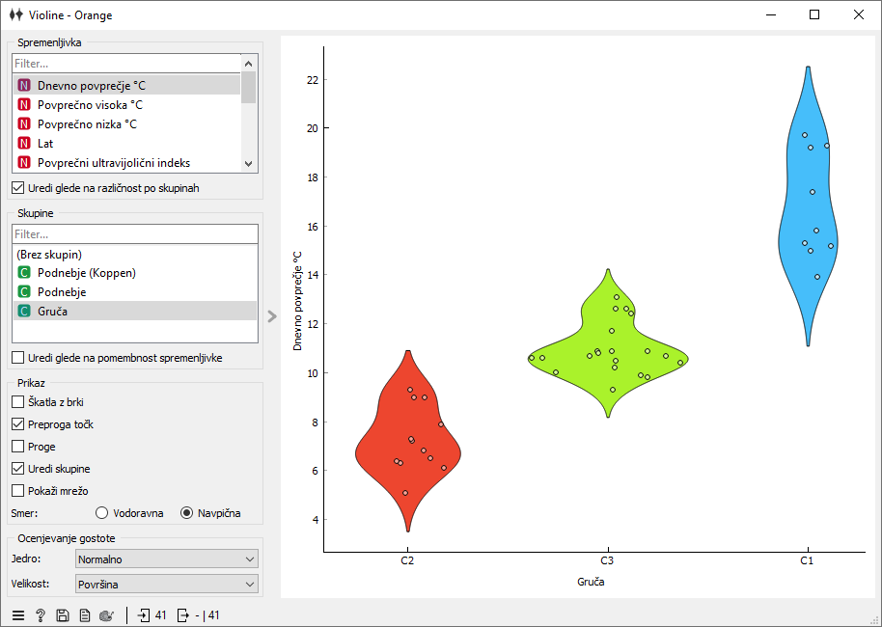Close the Violine window
This screenshot has height=627, width=882.
coord(859,15)
